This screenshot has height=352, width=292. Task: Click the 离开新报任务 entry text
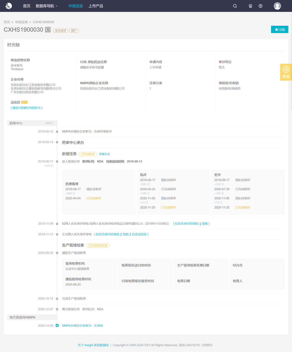coord(71,309)
